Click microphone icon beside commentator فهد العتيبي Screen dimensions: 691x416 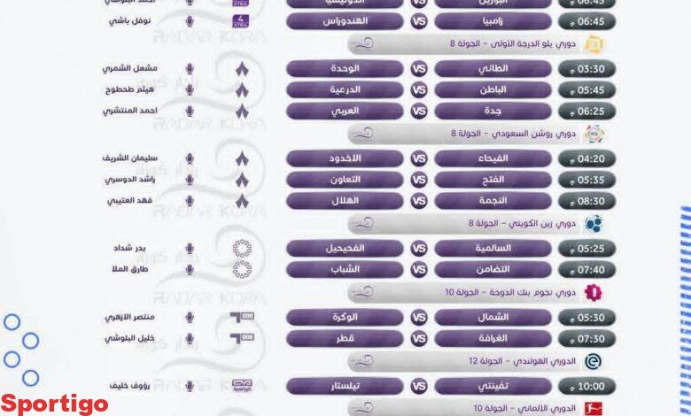(189, 201)
